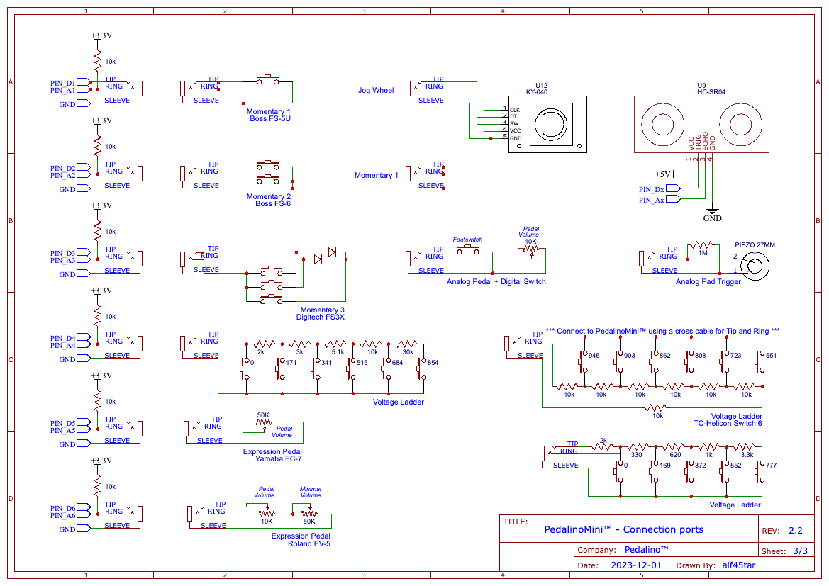Click the 1M resistor in Analog Pad Trigger
The width and height of the screenshot is (829, 586).
click(x=702, y=244)
